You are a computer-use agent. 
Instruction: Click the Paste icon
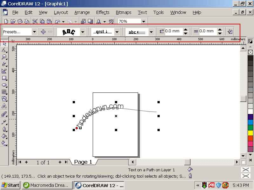(49, 21)
